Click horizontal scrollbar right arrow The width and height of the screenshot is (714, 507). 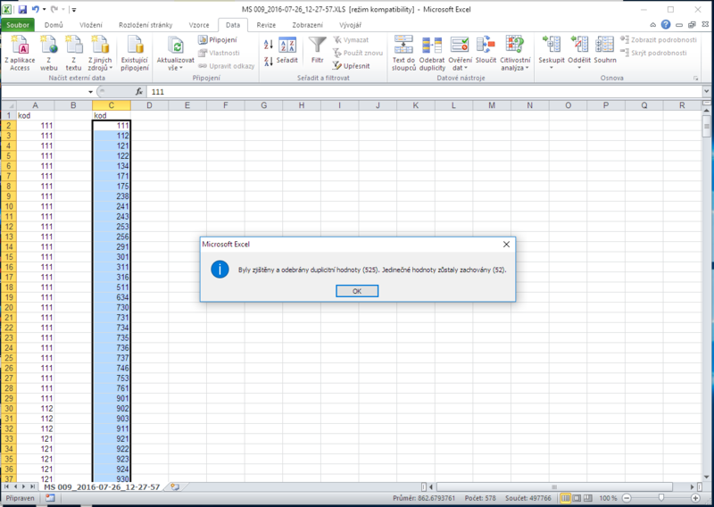pyautogui.click(x=693, y=487)
